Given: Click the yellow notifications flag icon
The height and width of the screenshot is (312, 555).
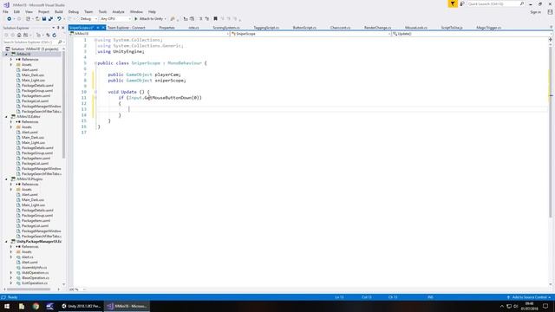Looking at the screenshot, I should pyautogui.click(x=453, y=3).
